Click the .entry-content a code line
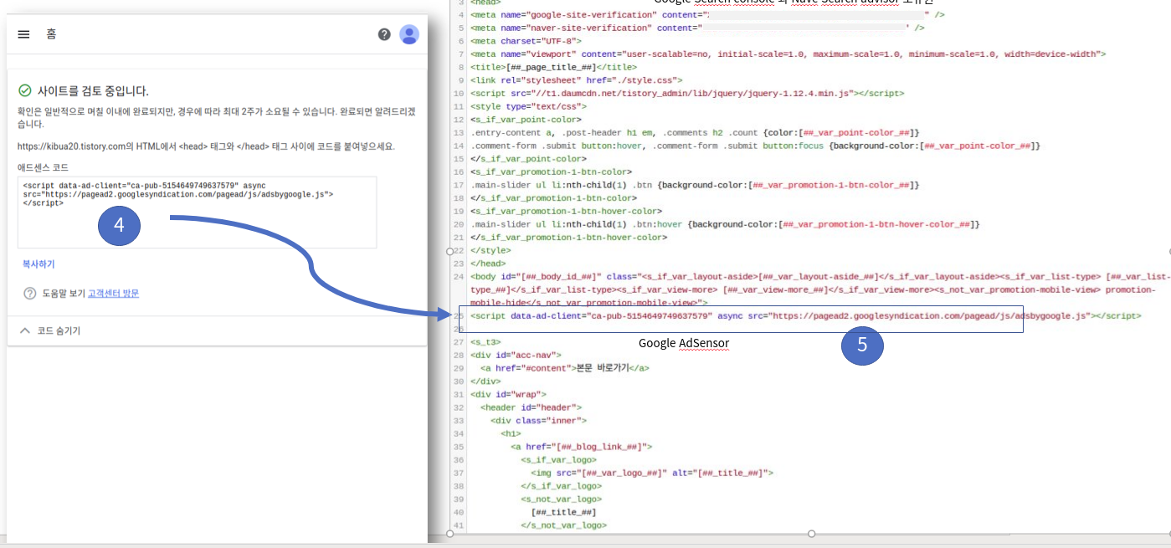Viewport: 1171px width, 548px height. (x=695, y=133)
